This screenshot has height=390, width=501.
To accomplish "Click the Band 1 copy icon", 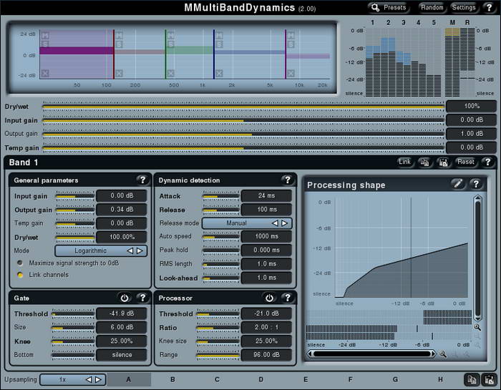I will [424, 162].
